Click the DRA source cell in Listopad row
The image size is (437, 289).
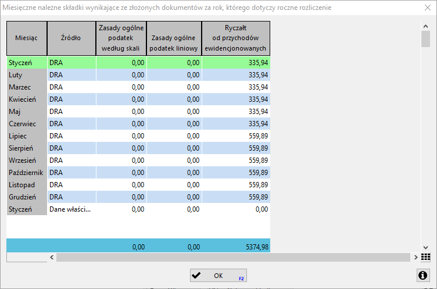coord(71,185)
